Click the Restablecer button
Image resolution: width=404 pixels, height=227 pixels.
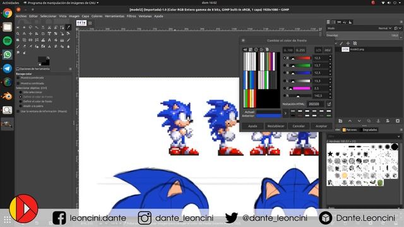click(x=276, y=126)
